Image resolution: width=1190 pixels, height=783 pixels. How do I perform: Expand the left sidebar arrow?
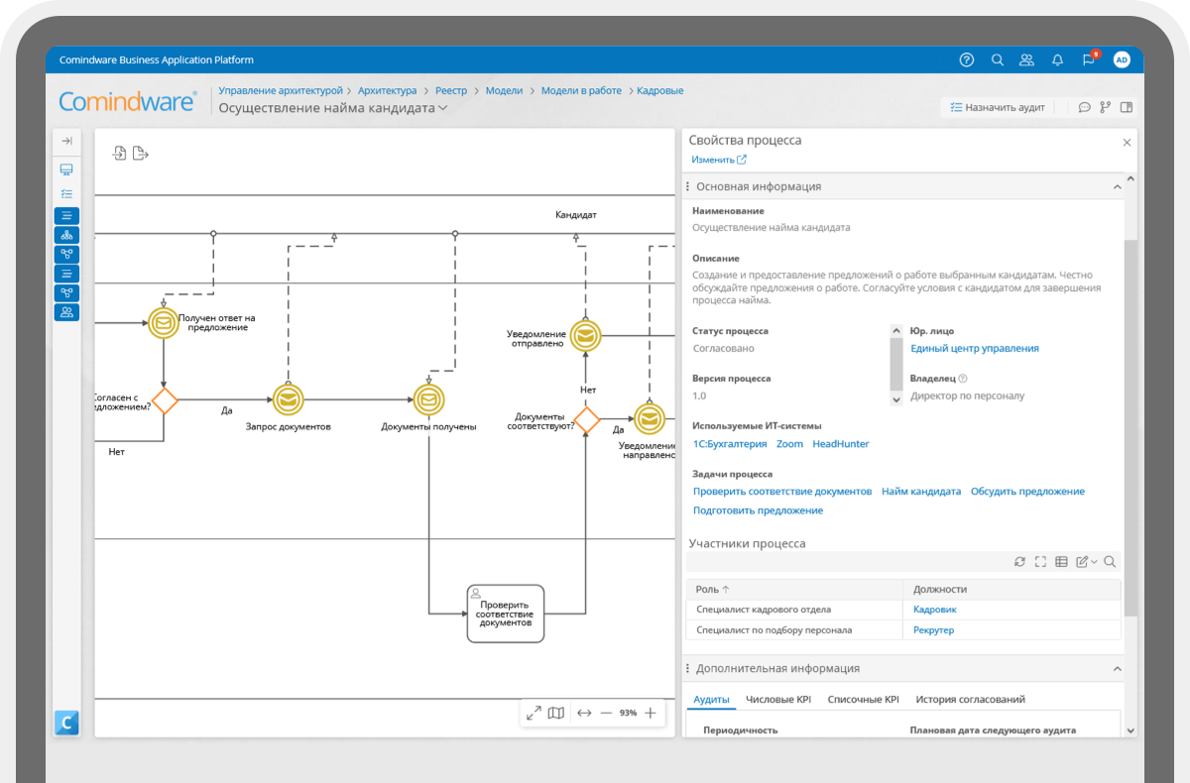pos(66,141)
